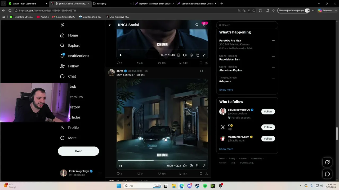
Task: Click the X Search input field
Action: [247, 25]
